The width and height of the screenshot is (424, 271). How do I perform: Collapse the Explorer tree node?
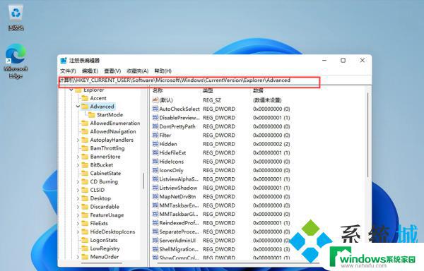pos(71,90)
